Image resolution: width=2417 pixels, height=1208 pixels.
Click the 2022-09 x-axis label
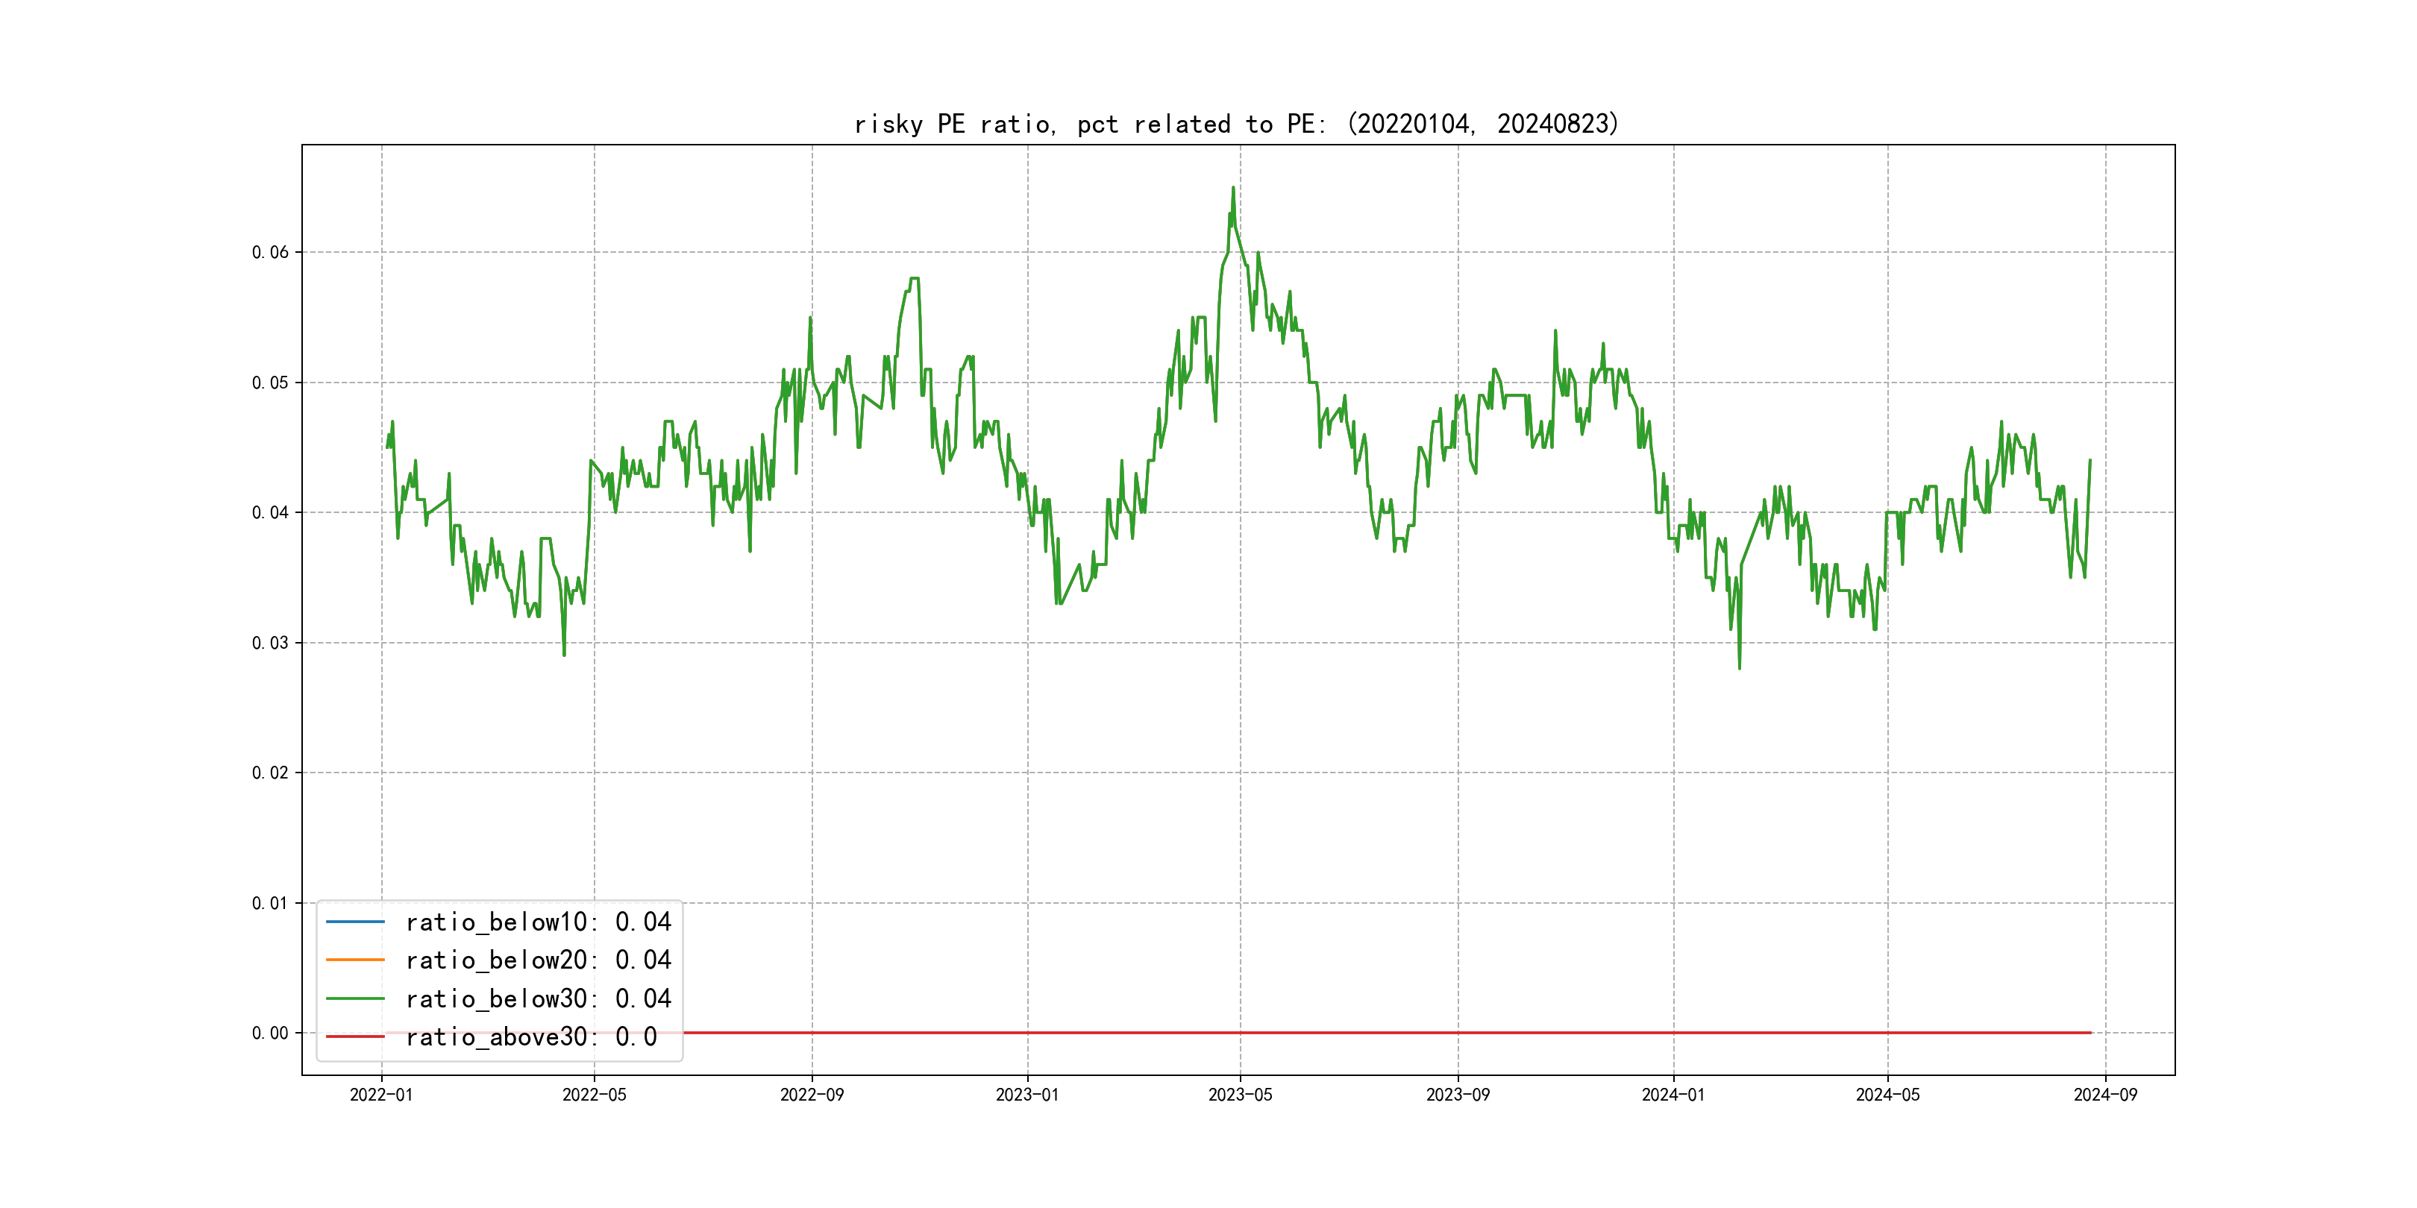(812, 1095)
